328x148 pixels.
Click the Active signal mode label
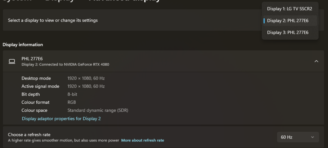click(x=40, y=86)
